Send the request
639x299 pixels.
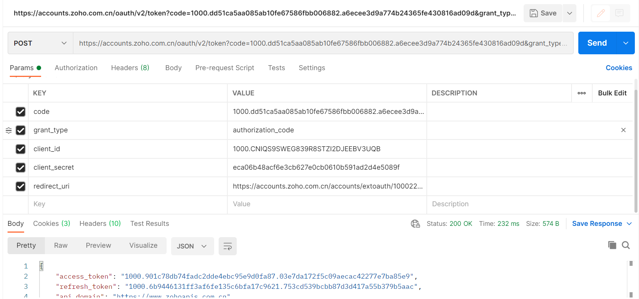(597, 43)
